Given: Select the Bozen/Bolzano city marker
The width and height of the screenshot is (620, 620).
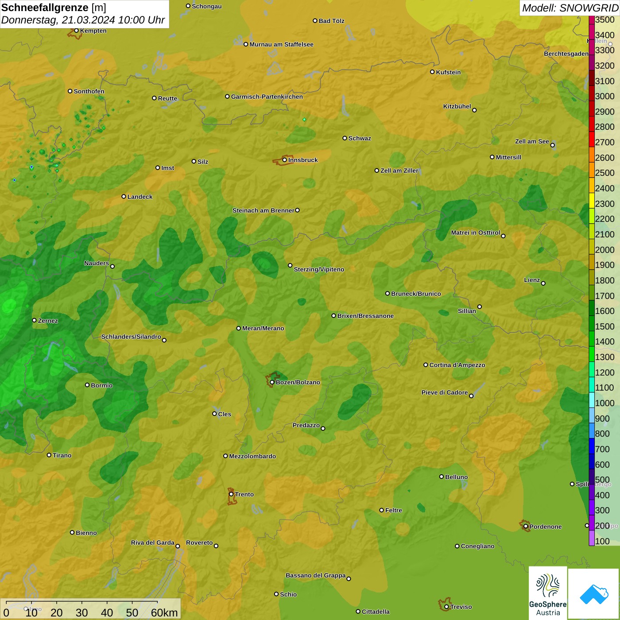Looking at the screenshot, I should coord(272,382).
